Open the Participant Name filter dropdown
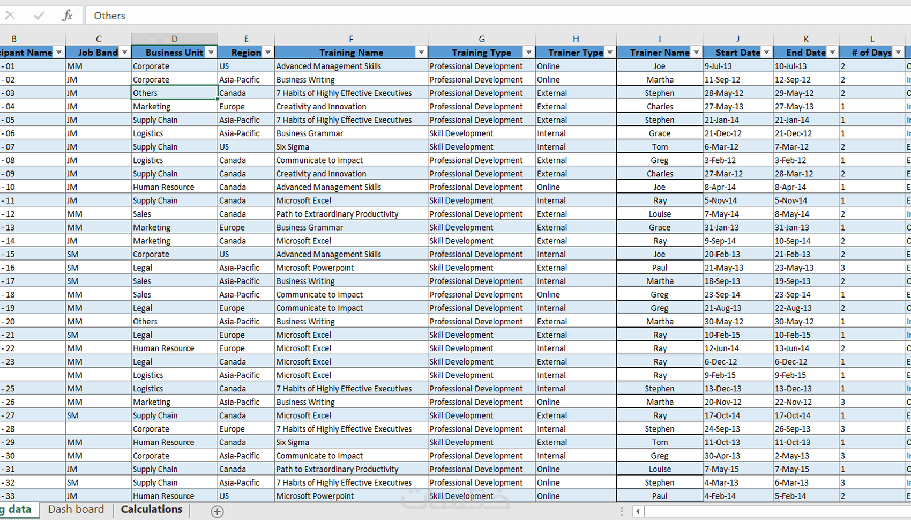 click(59, 53)
